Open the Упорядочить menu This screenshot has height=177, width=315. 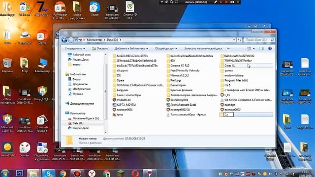(75, 49)
